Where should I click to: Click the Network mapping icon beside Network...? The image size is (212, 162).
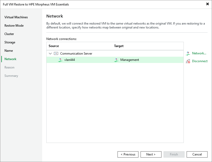(x=188, y=53)
